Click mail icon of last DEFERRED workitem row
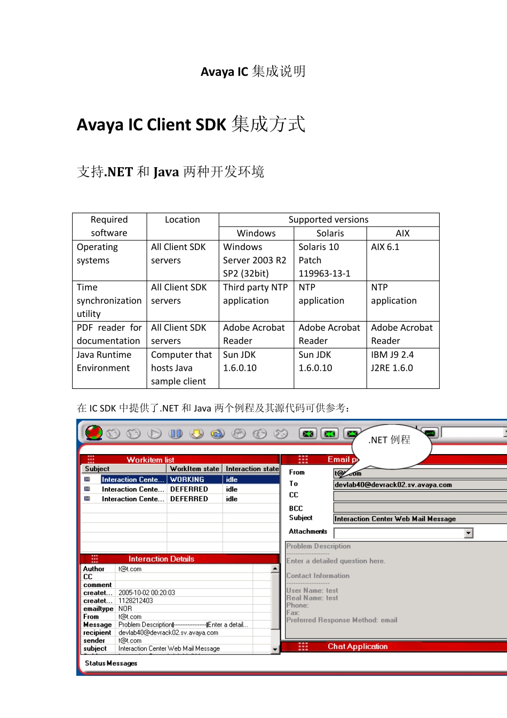This screenshot has height=718, width=507. pyautogui.click(x=87, y=498)
